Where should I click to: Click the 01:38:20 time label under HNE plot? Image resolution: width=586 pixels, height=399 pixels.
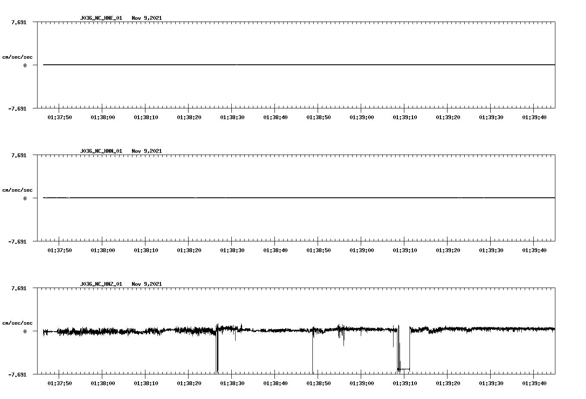189,117
